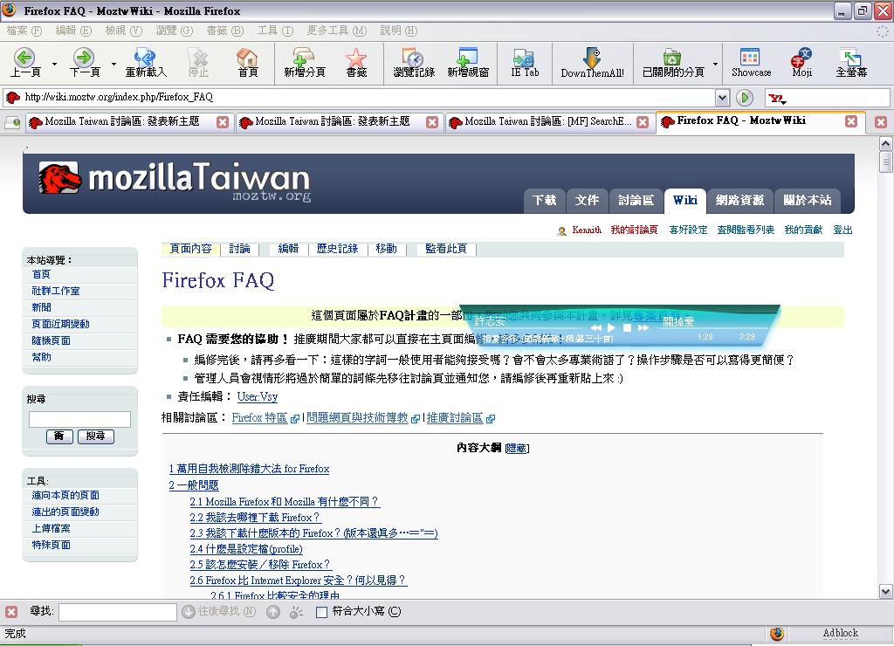
Task: Click the sidebar search text field
Action: point(79,419)
